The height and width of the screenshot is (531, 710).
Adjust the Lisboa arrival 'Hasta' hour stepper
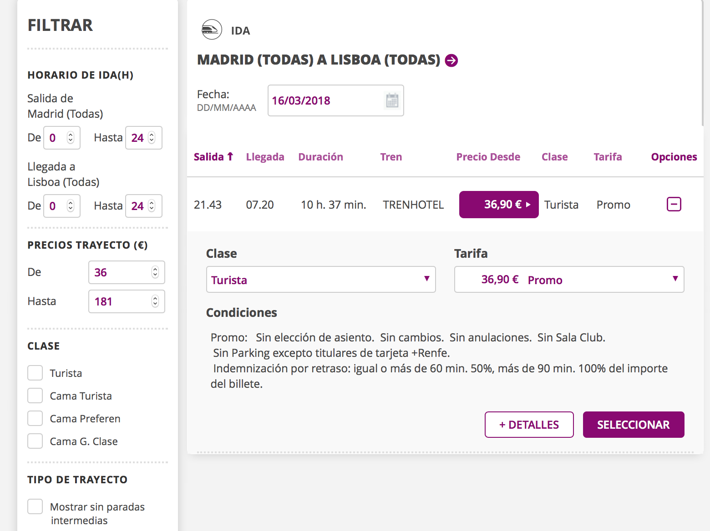(x=152, y=206)
